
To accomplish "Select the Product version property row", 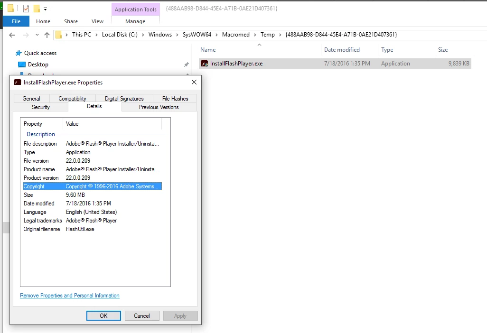I will [x=92, y=178].
